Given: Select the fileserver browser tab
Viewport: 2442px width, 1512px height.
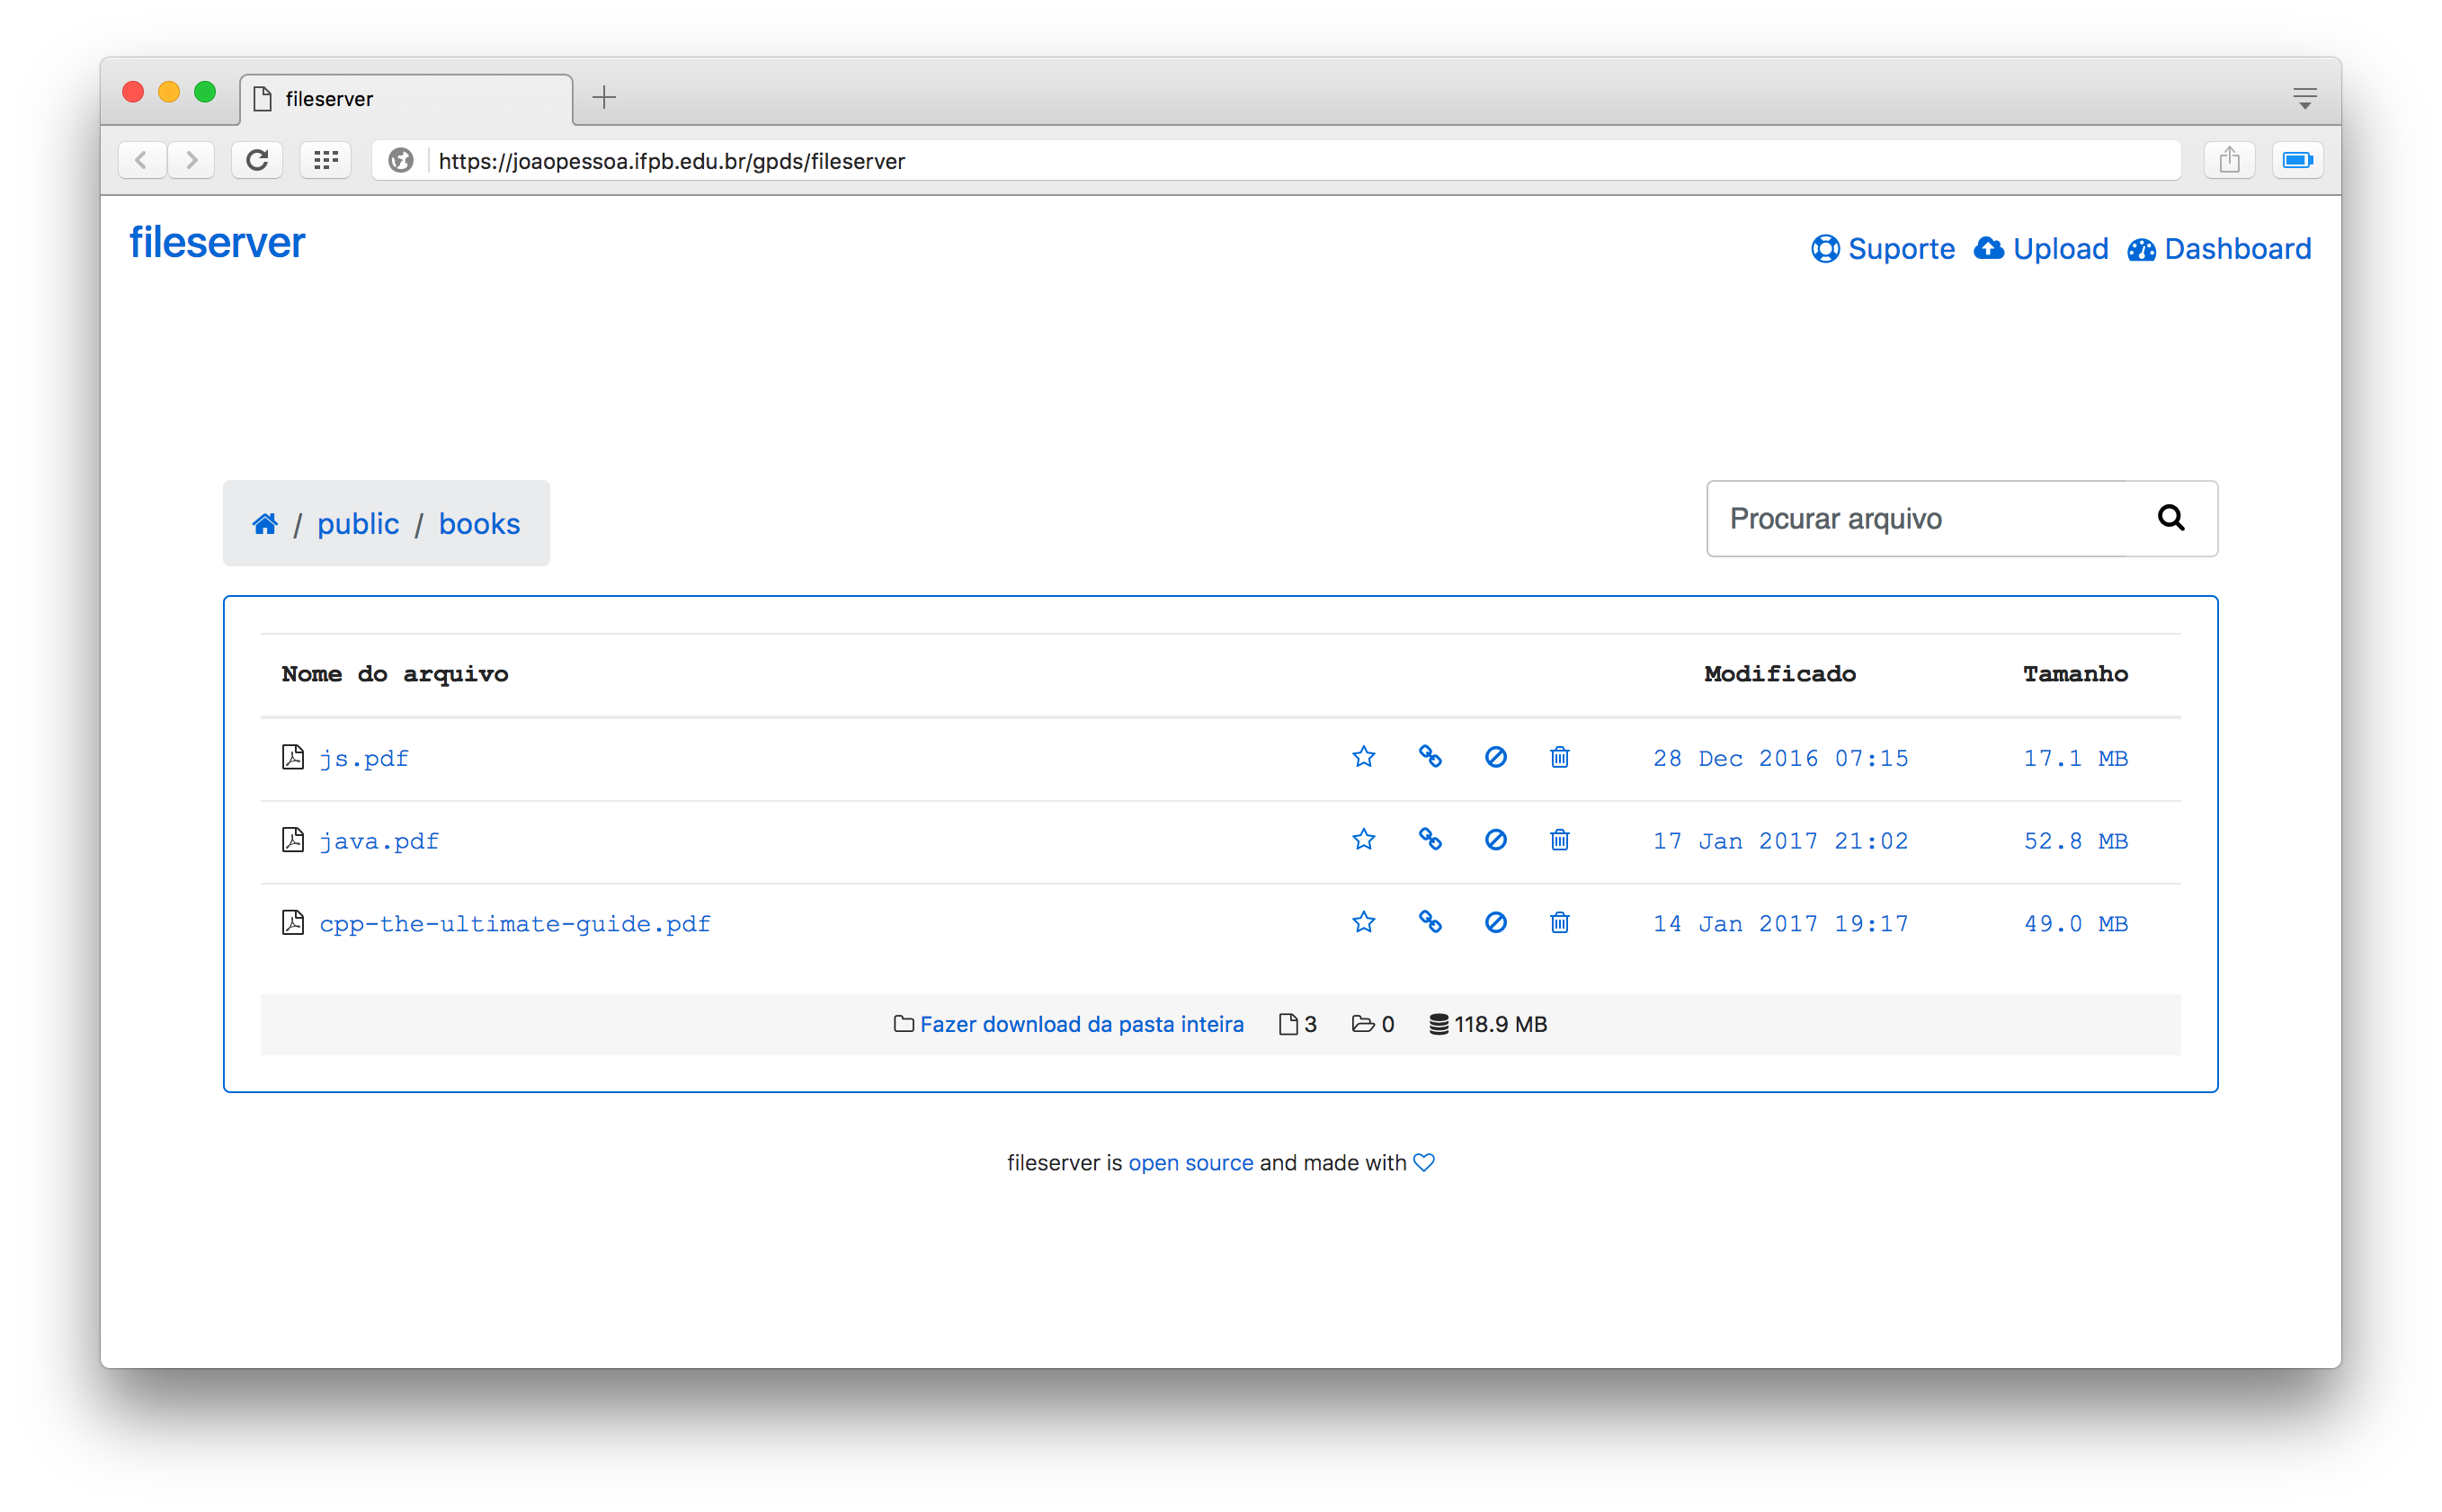Looking at the screenshot, I should coord(406,99).
